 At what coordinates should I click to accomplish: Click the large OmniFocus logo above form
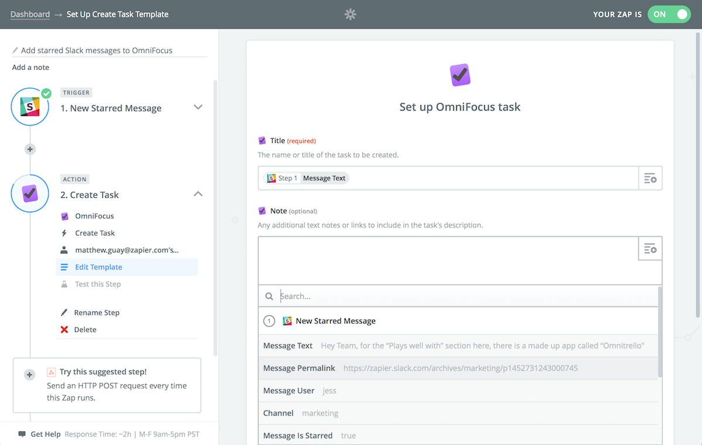tap(460, 75)
